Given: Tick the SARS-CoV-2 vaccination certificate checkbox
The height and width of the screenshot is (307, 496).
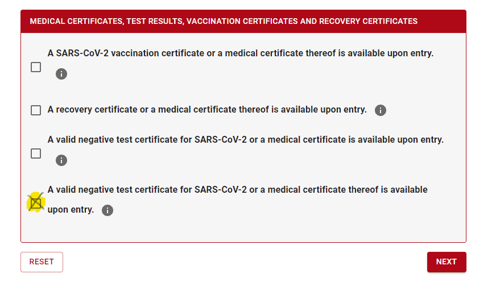Looking at the screenshot, I should click(x=36, y=67).
